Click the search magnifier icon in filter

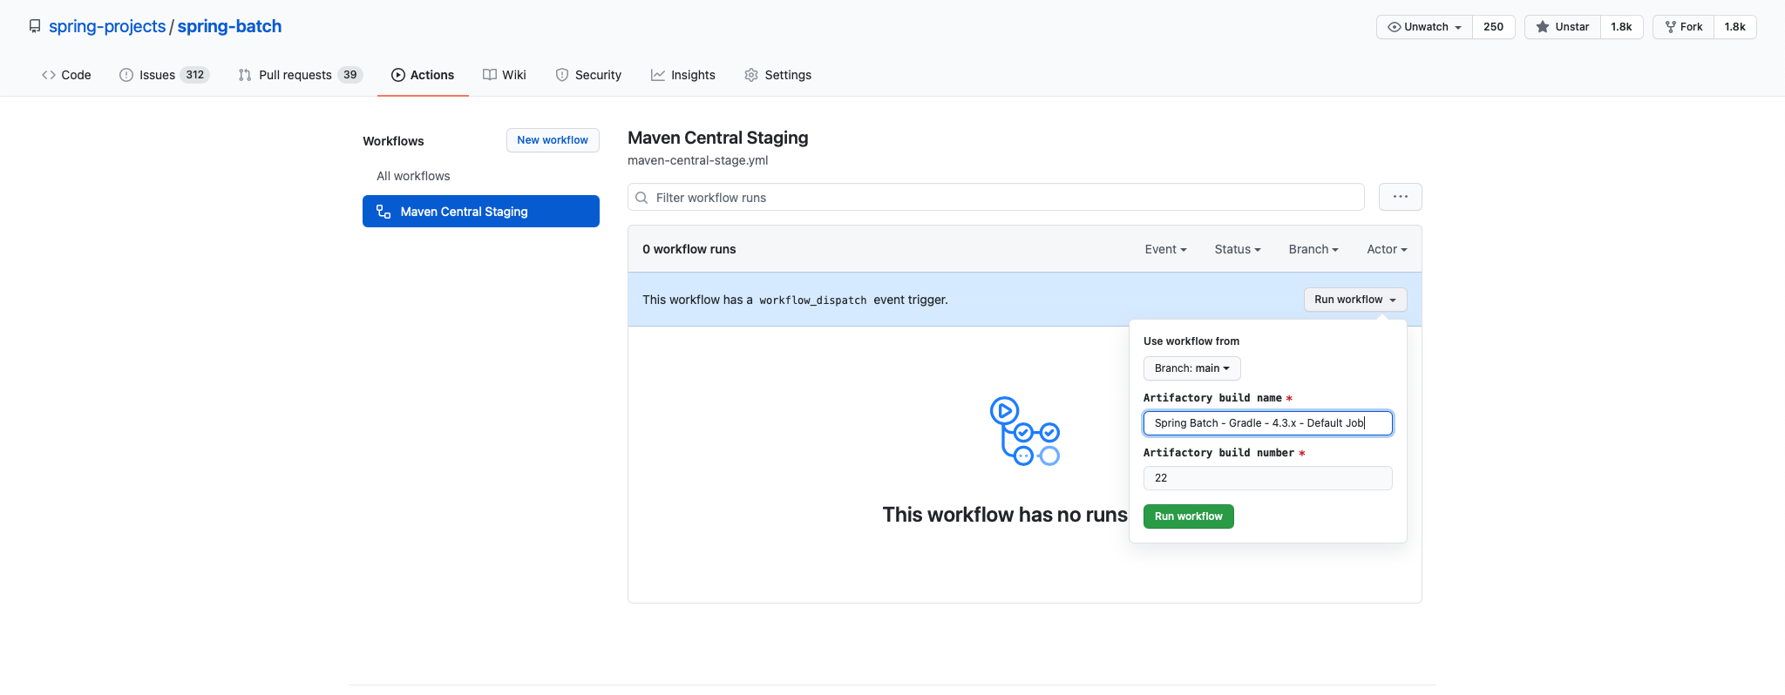pos(641,198)
